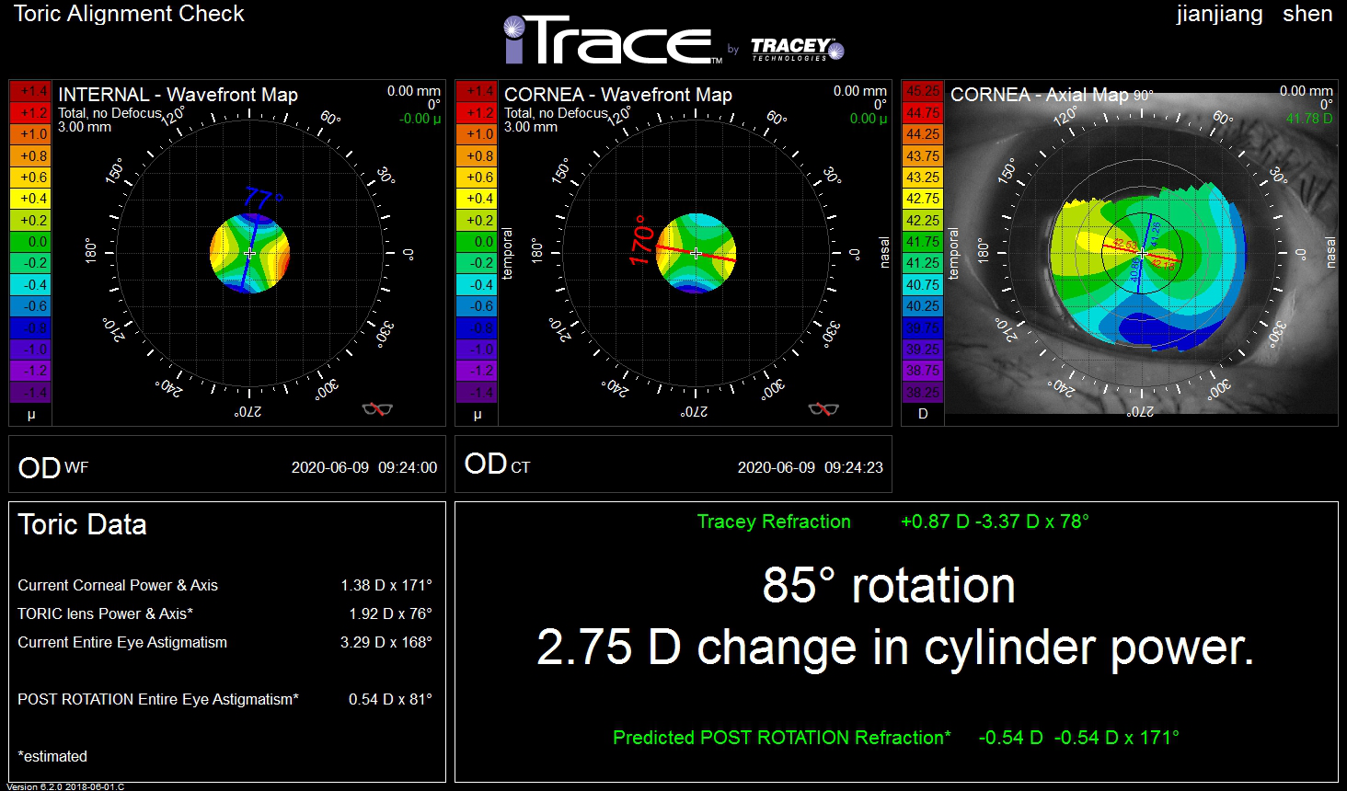
Task: Pick the +0.2 swatch in the CORNEA wavefront scale
Action: 477,220
